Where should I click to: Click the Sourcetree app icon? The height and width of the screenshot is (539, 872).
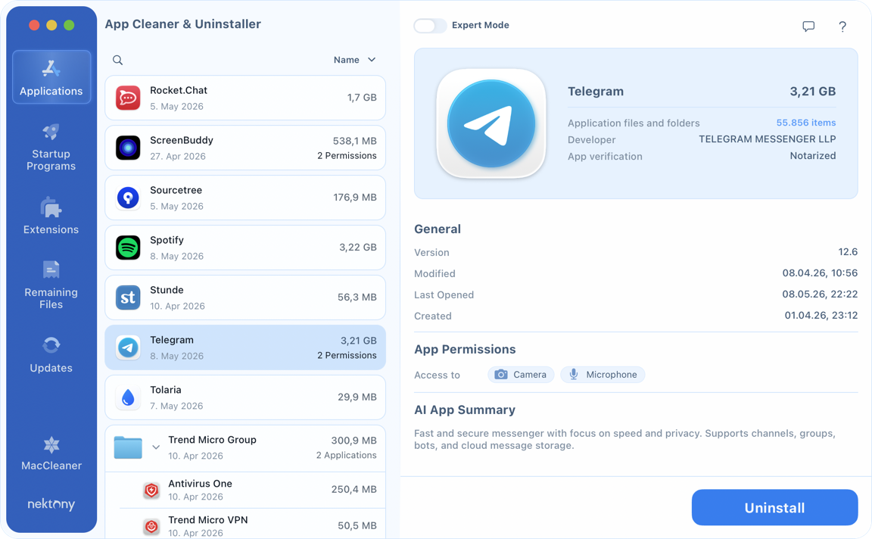(128, 198)
